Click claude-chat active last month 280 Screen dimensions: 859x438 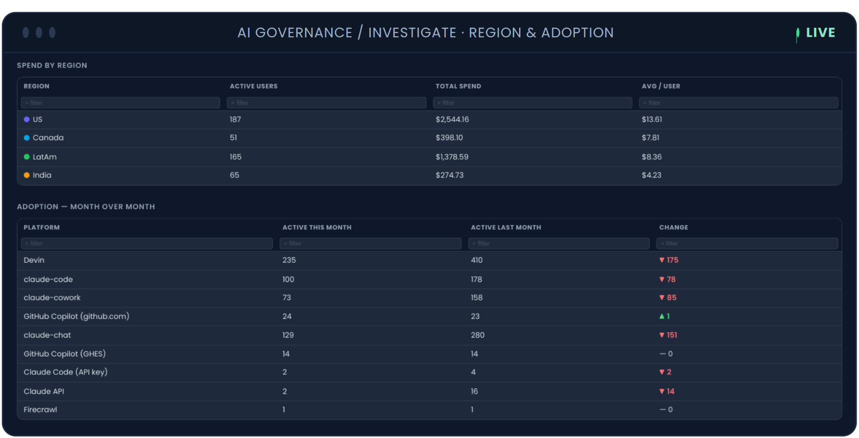[x=477, y=335]
